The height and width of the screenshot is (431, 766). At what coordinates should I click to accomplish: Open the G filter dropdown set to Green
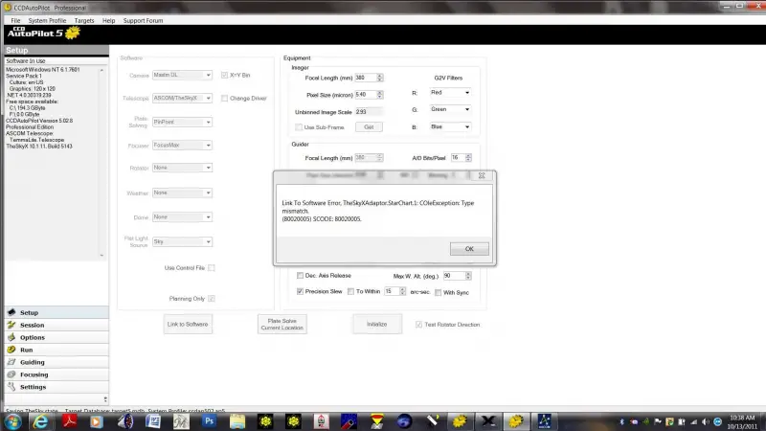click(450, 109)
